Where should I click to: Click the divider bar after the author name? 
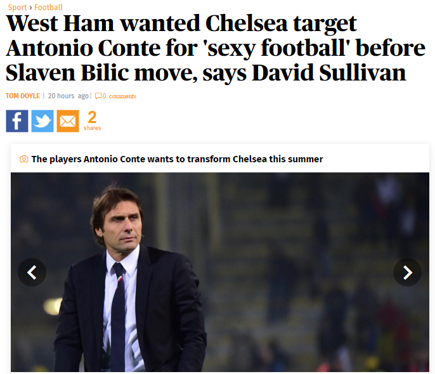point(44,96)
